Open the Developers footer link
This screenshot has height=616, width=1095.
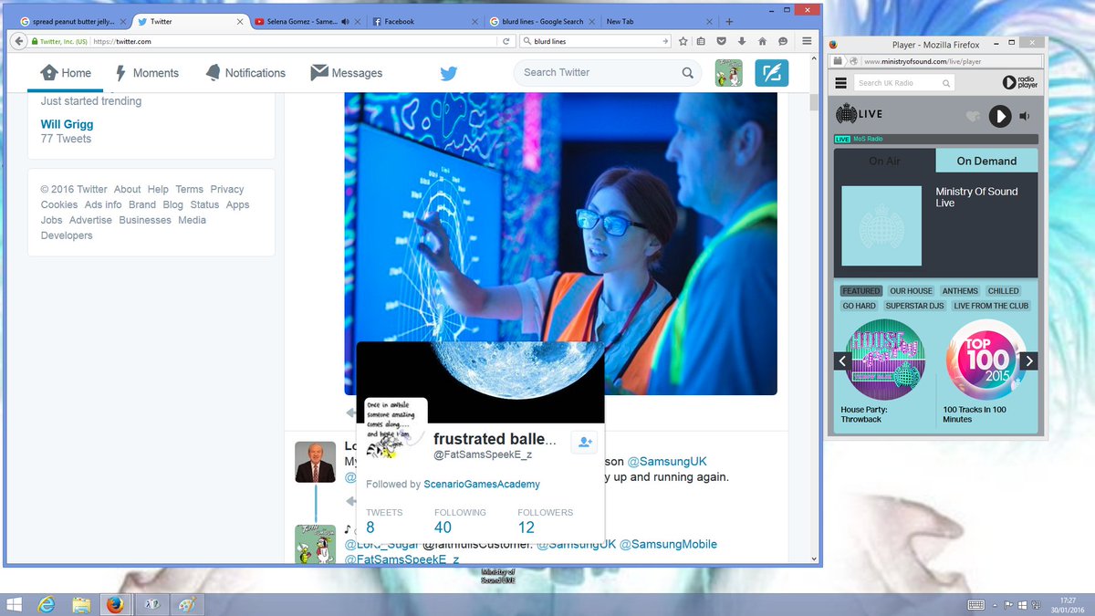click(x=67, y=235)
